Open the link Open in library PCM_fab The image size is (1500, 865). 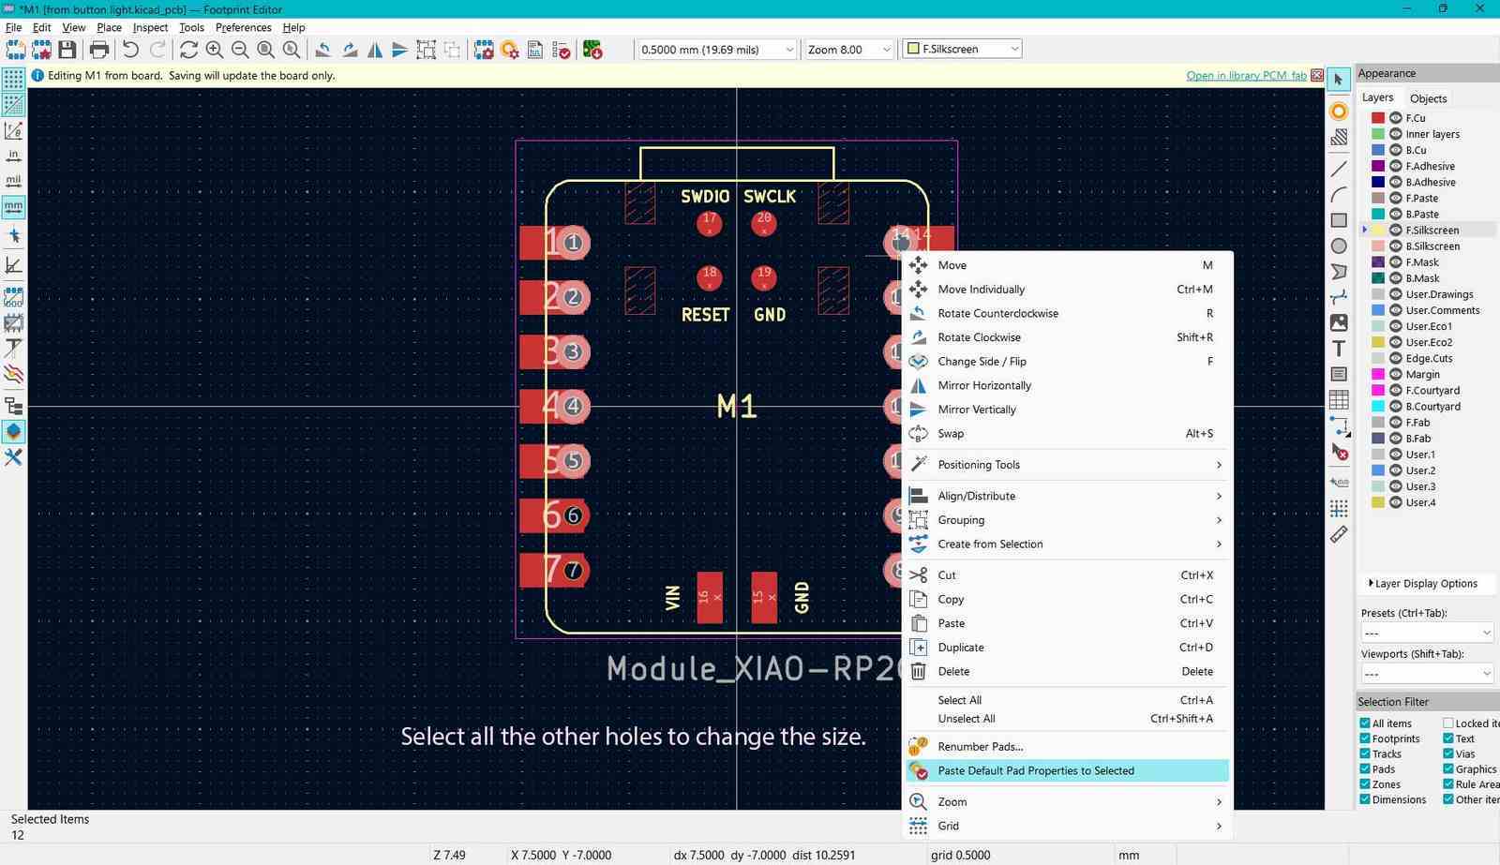click(1245, 75)
